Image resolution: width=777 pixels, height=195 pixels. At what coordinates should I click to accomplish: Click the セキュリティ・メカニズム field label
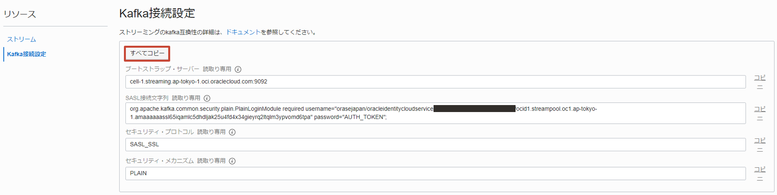159,161
